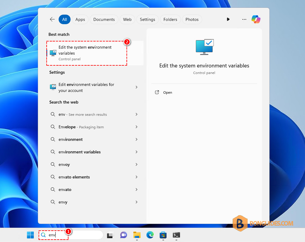The height and width of the screenshot is (242, 305).
Task: Go back with the search panel arrow
Action: (x=52, y=19)
